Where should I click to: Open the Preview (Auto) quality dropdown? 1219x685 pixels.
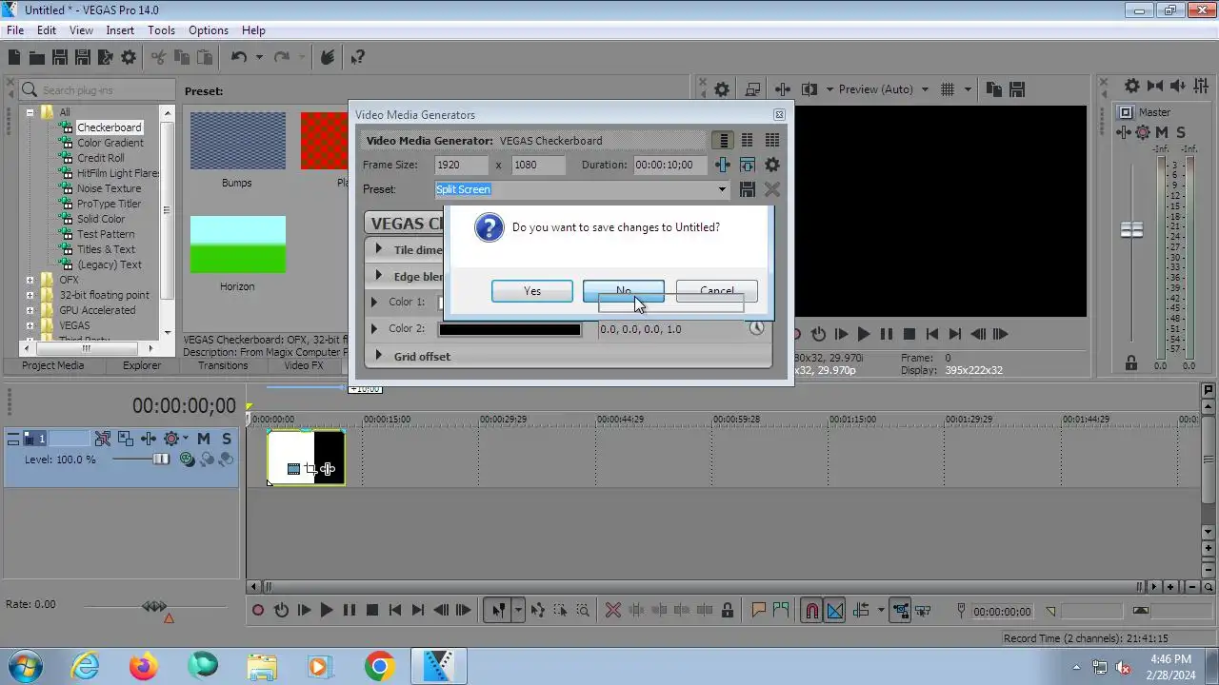pos(925,89)
